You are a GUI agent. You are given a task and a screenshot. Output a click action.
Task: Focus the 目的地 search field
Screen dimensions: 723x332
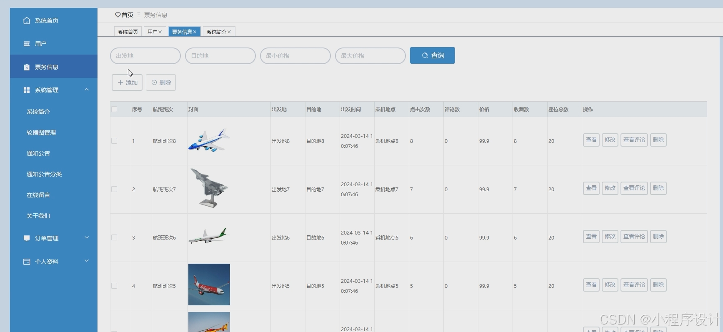pyautogui.click(x=220, y=56)
